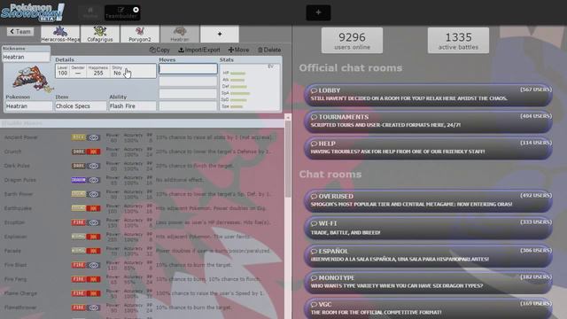Copy the current Pokémon set
This screenshot has width=567, height=319.
click(159, 50)
